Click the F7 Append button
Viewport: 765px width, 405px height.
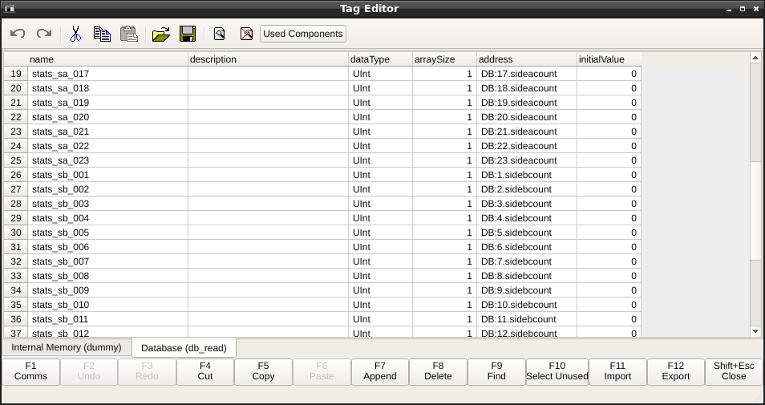click(x=380, y=371)
